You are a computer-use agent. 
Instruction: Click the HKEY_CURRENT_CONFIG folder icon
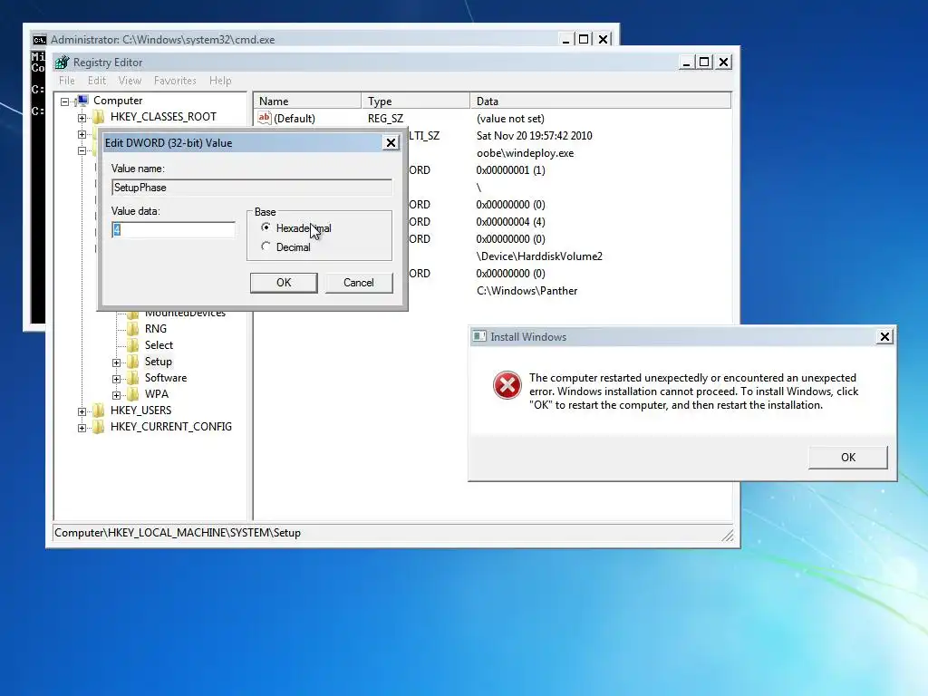coord(98,426)
